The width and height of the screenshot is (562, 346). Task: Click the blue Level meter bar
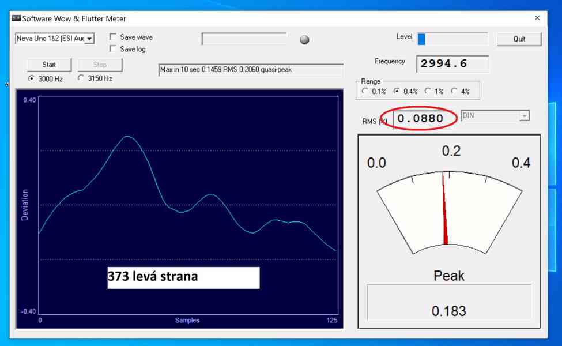(x=421, y=39)
